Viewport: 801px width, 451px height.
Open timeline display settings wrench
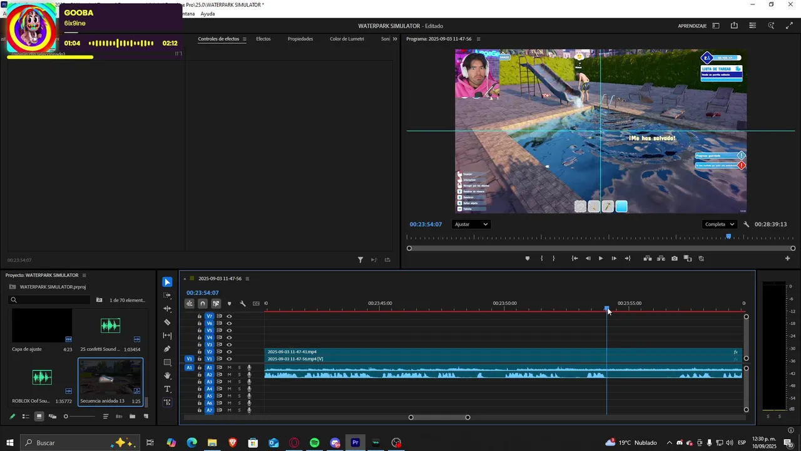[243, 304]
